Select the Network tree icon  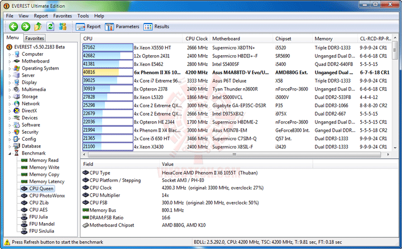point(17,104)
